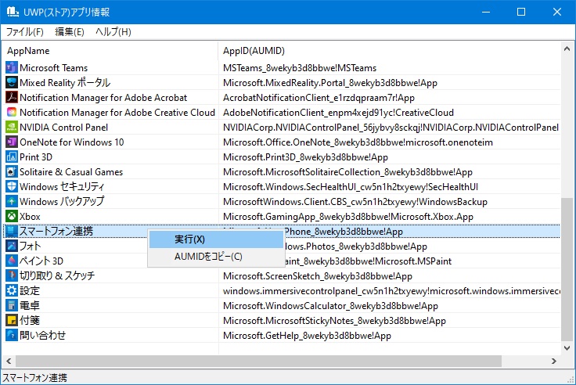Click the horizontal scrollbar thumb
The width and height of the screenshot is (576, 385).
(258, 361)
